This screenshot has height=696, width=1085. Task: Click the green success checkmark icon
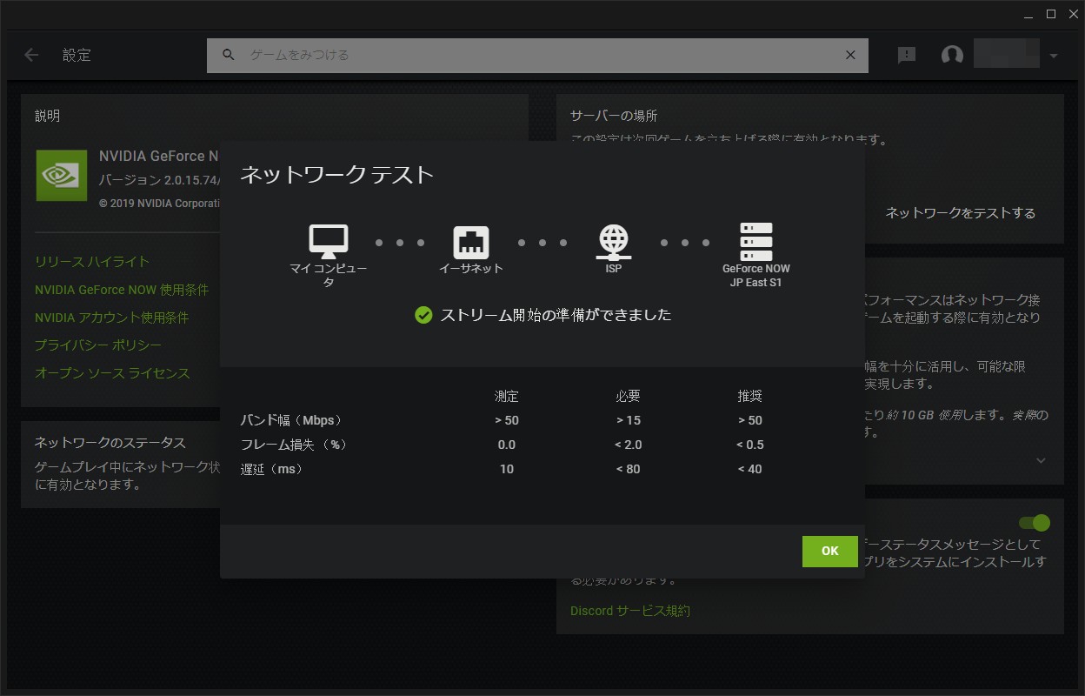(423, 315)
